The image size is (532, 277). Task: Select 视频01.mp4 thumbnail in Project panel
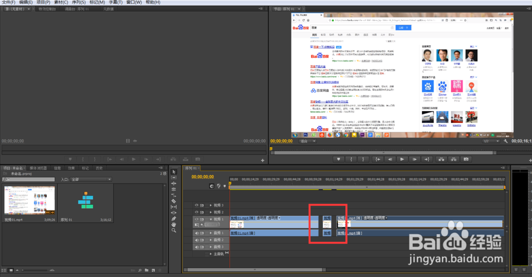[x=29, y=200]
